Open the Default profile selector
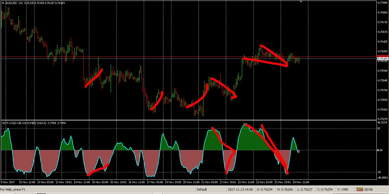389x194 pixels. click(x=202, y=189)
